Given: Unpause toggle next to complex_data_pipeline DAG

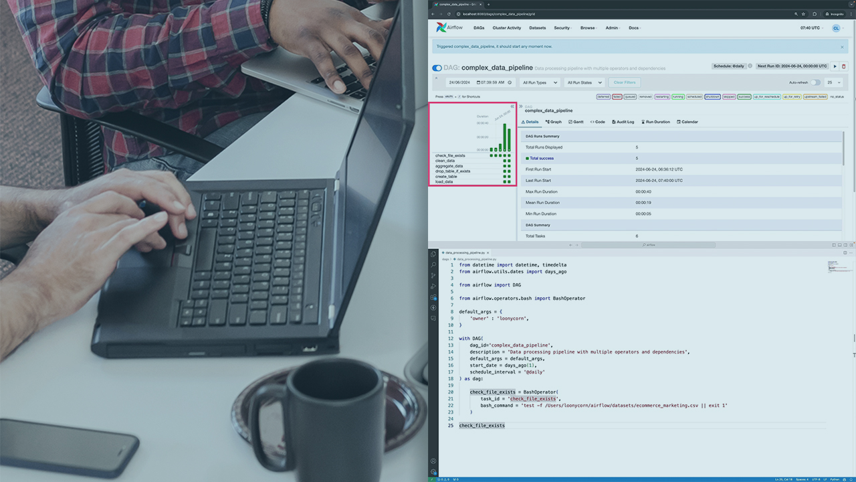Looking at the screenshot, I should tap(437, 68).
